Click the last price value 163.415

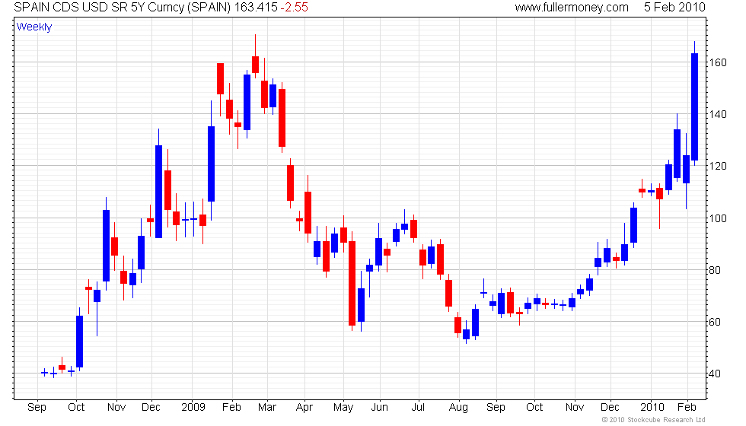(x=256, y=7)
